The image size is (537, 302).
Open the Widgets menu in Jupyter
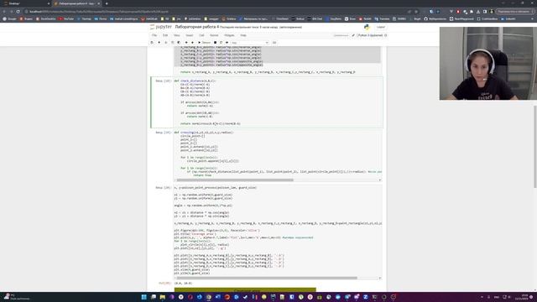point(229,35)
